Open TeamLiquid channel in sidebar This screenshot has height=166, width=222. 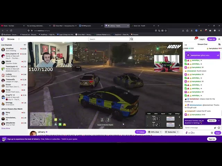(14, 69)
